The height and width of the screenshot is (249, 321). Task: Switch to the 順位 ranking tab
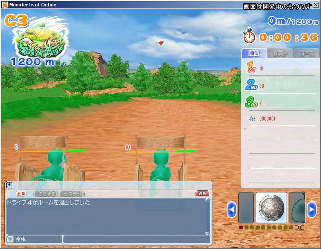[254, 53]
